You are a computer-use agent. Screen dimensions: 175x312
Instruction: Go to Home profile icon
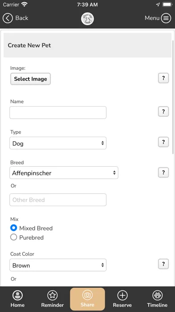pyautogui.click(x=17, y=295)
